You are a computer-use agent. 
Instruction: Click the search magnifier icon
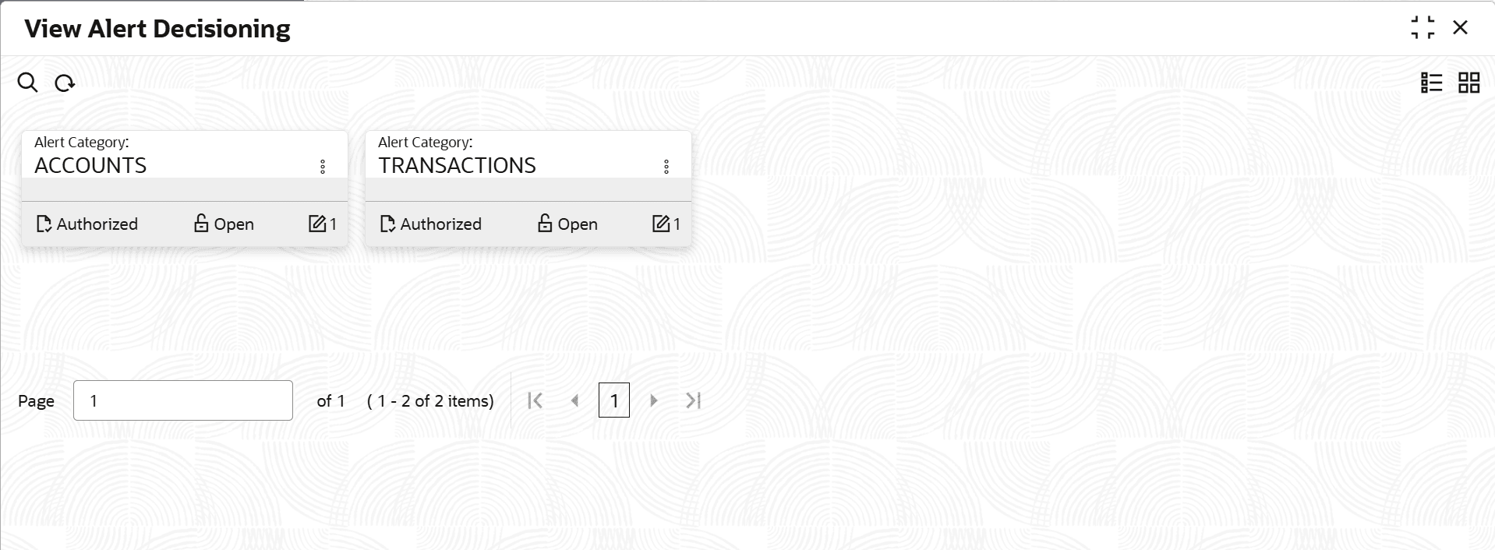[x=27, y=83]
